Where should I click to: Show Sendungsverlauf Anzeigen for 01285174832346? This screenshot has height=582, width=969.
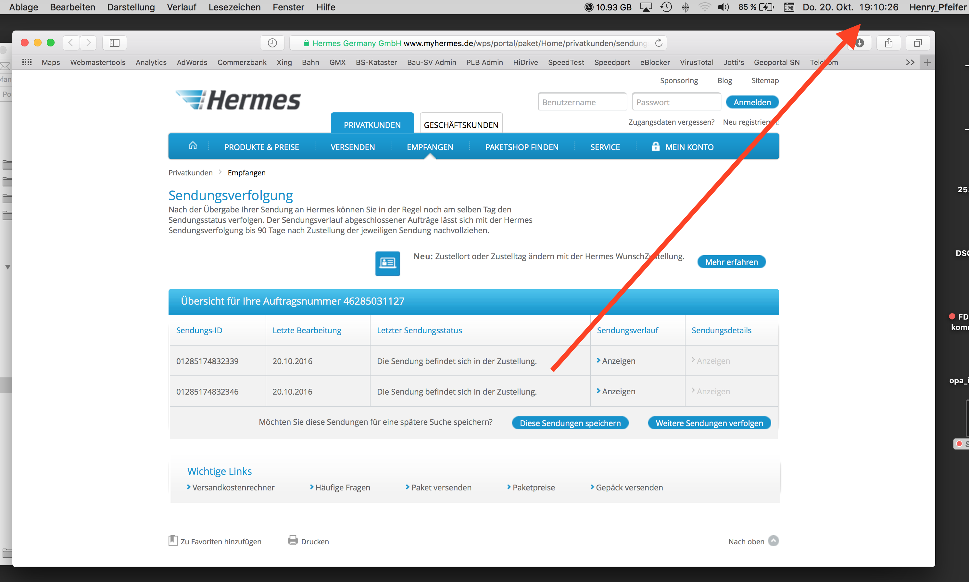click(616, 391)
